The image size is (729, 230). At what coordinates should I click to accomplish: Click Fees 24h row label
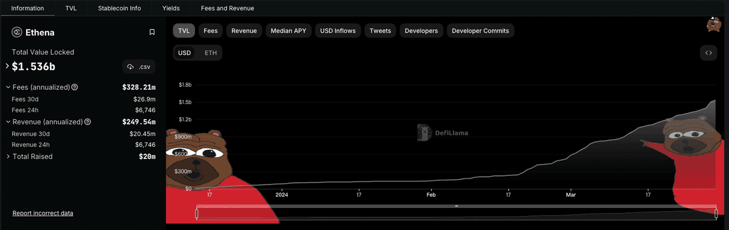(25, 110)
